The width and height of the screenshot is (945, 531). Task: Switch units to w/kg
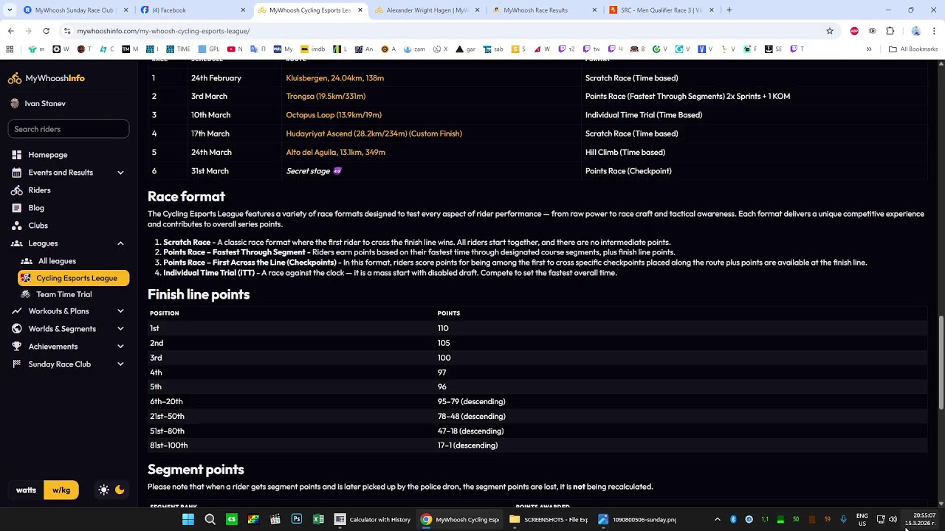point(61,490)
